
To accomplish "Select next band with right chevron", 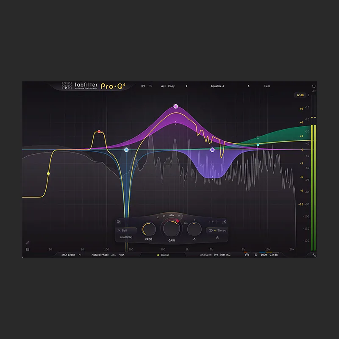I will point(217,222).
